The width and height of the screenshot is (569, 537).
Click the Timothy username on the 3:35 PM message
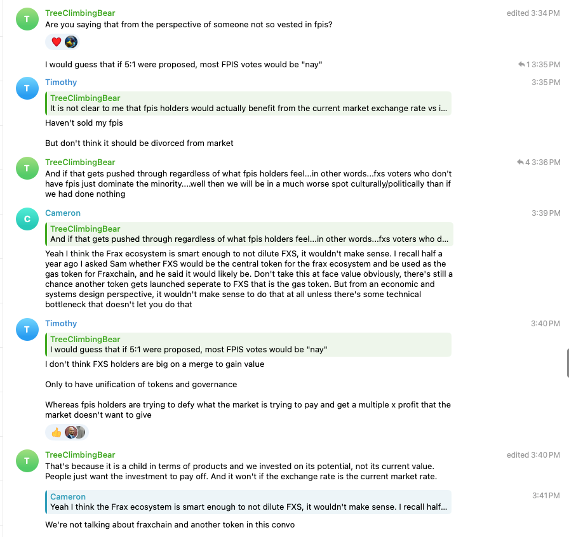pos(61,83)
